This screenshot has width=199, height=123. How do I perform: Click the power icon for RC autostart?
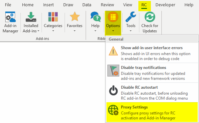coord(113,90)
